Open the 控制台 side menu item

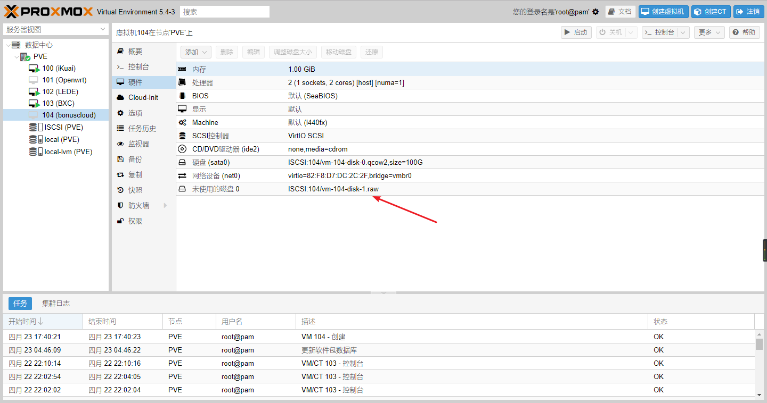tap(144, 67)
